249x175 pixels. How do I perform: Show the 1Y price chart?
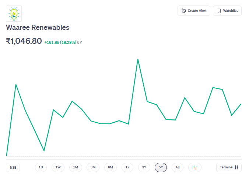click(x=127, y=167)
